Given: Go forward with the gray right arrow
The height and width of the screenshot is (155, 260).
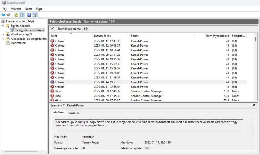Looking at the screenshot, I should tap(9, 15).
